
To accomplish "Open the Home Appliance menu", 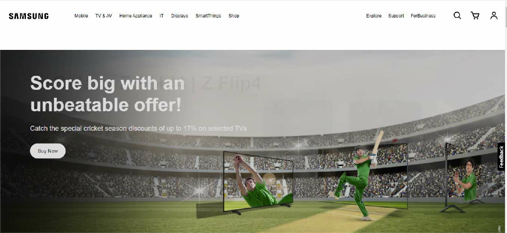I will coord(136,16).
